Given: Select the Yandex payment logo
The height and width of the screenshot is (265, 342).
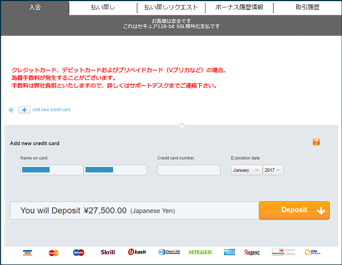Looking at the screenshot, I should [252, 252].
